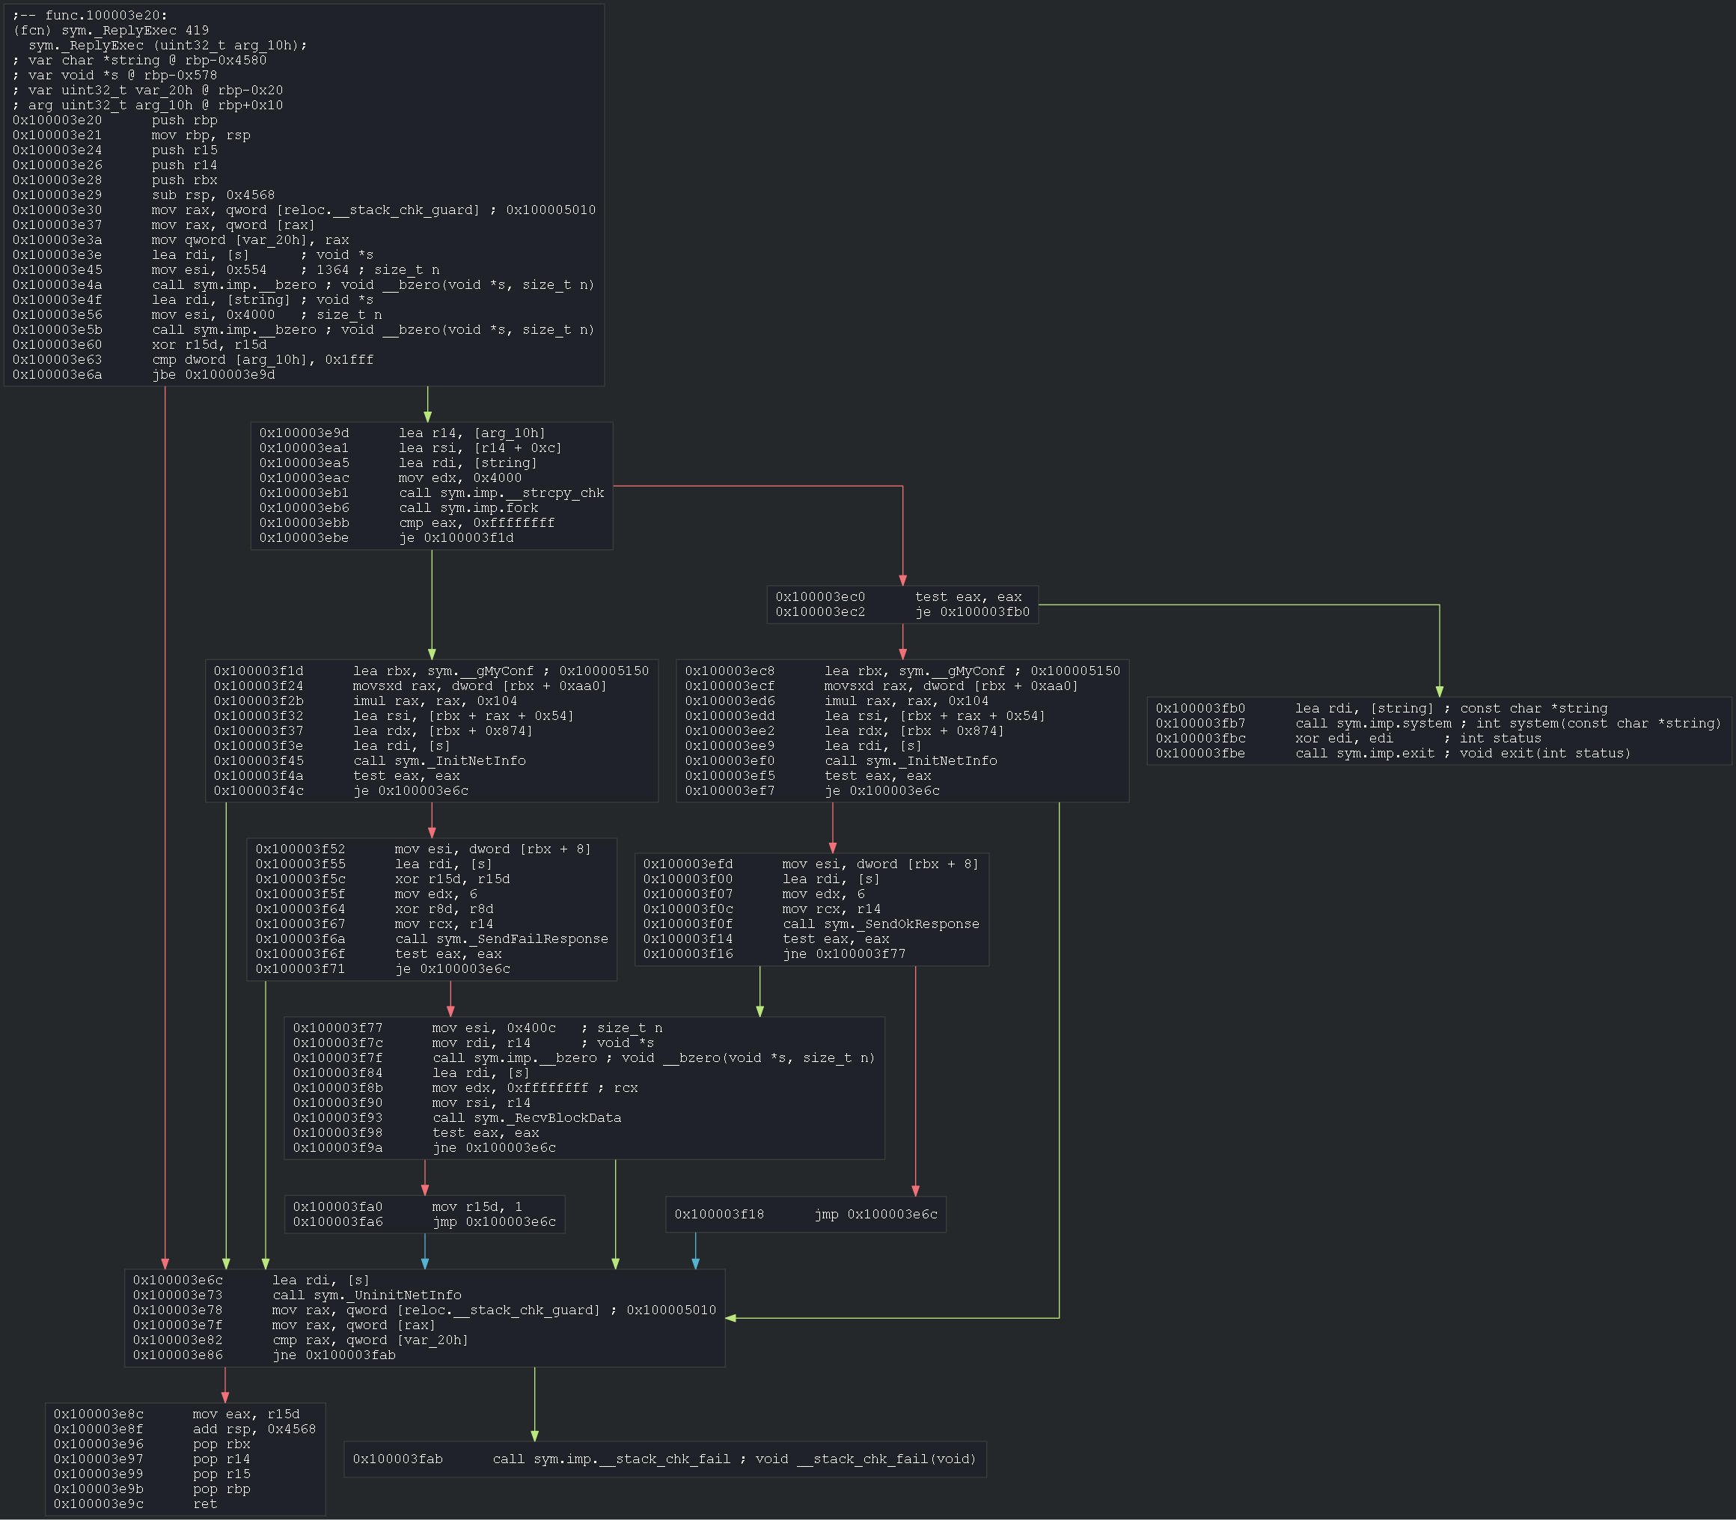Image resolution: width=1736 pixels, height=1520 pixels.
Task: Select the call sym._RecvBlockData instruction
Action: click(x=526, y=1118)
